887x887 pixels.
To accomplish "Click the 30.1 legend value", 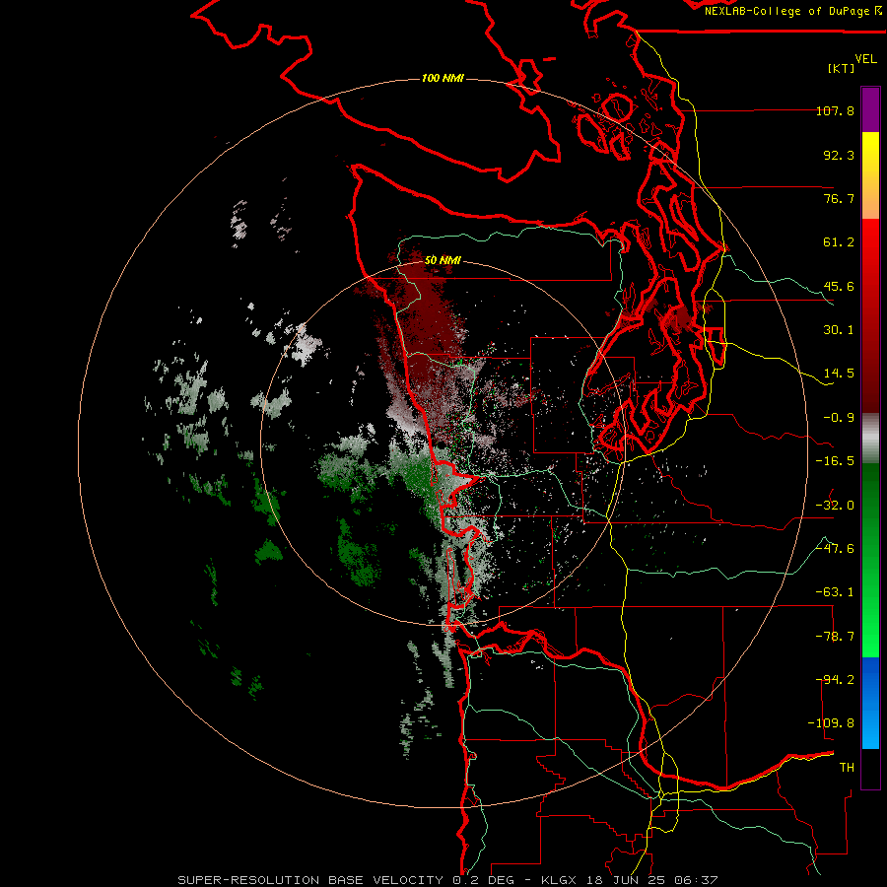I will click(839, 330).
